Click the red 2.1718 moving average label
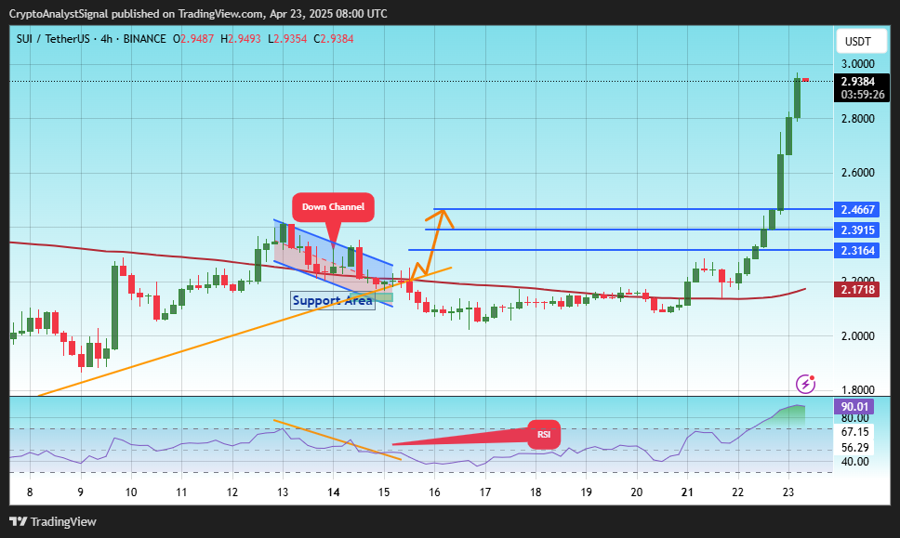The width and height of the screenshot is (900, 538). (x=857, y=290)
